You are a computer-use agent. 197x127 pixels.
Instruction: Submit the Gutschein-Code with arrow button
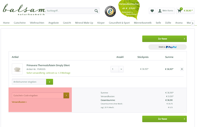point(66,96)
